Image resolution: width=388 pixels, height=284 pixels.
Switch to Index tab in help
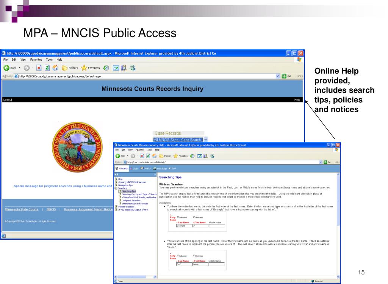(x=134, y=169)
